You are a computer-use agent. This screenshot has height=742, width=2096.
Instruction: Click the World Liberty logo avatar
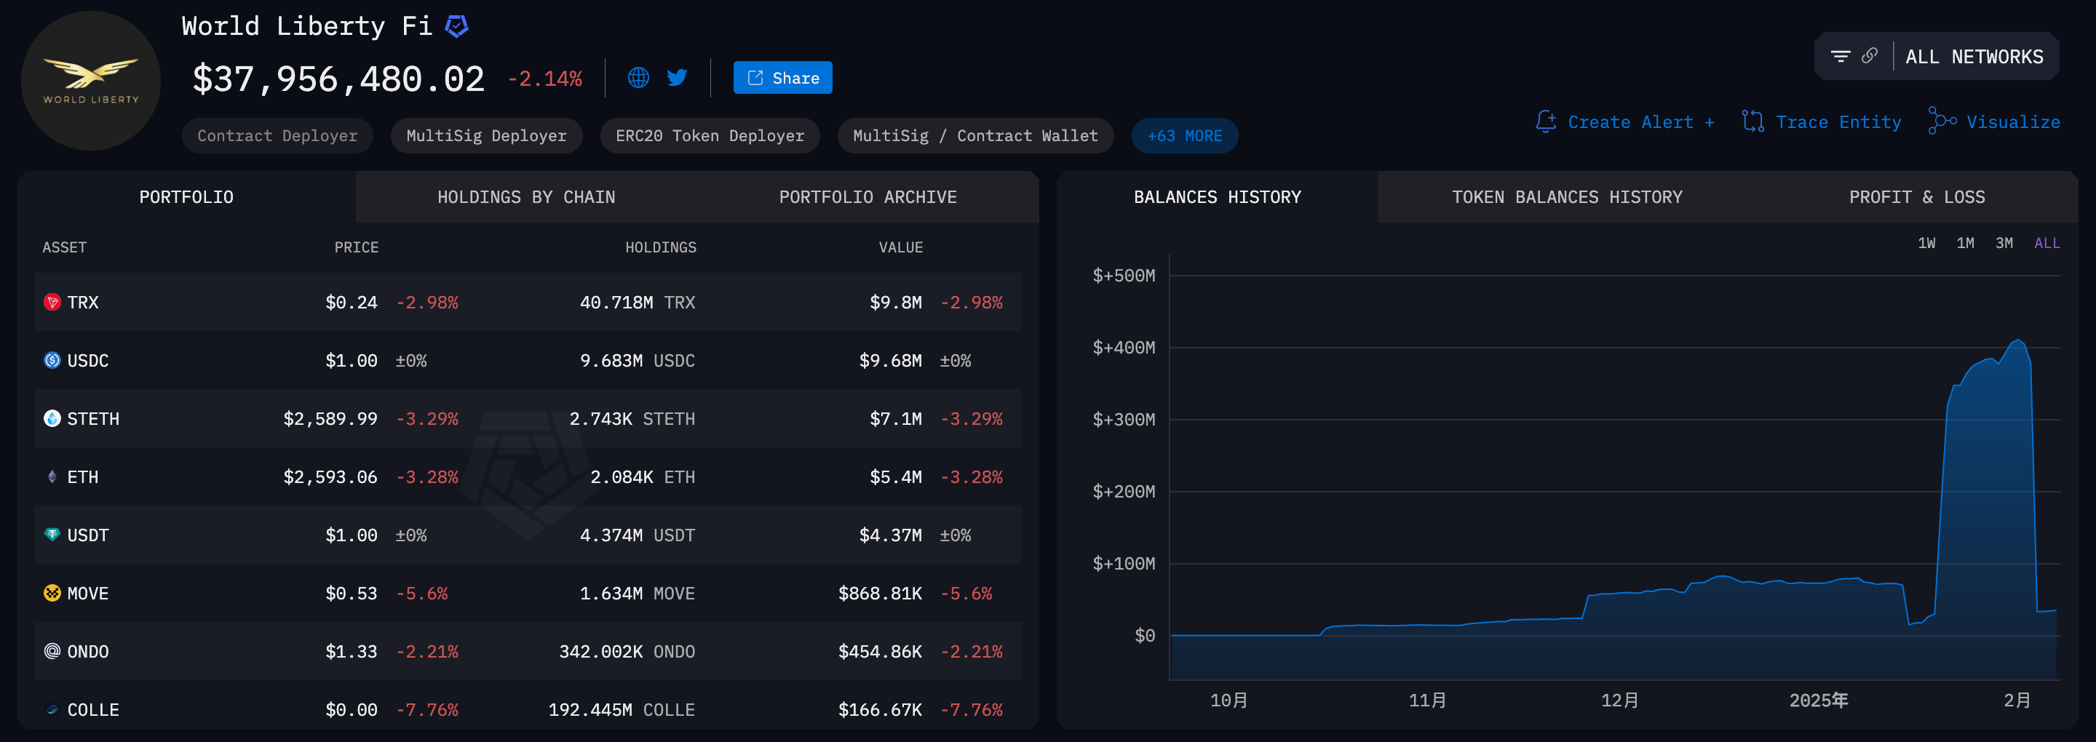[91, 81]
